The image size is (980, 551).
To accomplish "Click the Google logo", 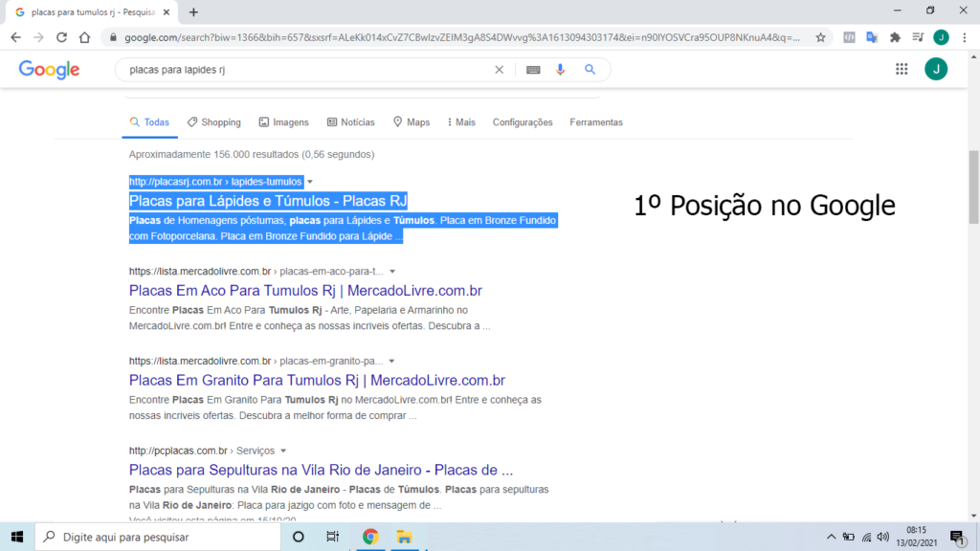I will pos(49,70).
